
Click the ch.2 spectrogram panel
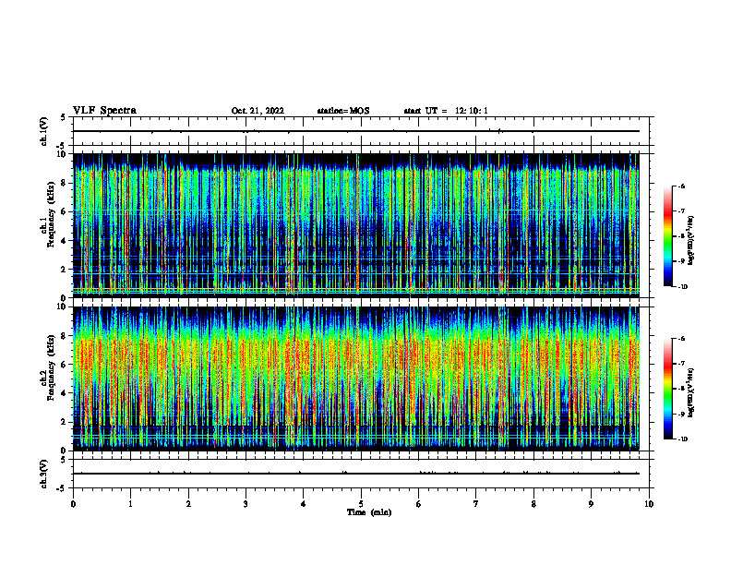[x=356, y=379]
